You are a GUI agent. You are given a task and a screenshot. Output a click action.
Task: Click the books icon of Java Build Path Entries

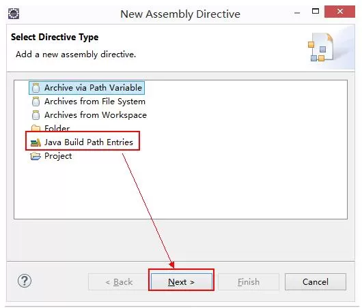coord(36,142)
